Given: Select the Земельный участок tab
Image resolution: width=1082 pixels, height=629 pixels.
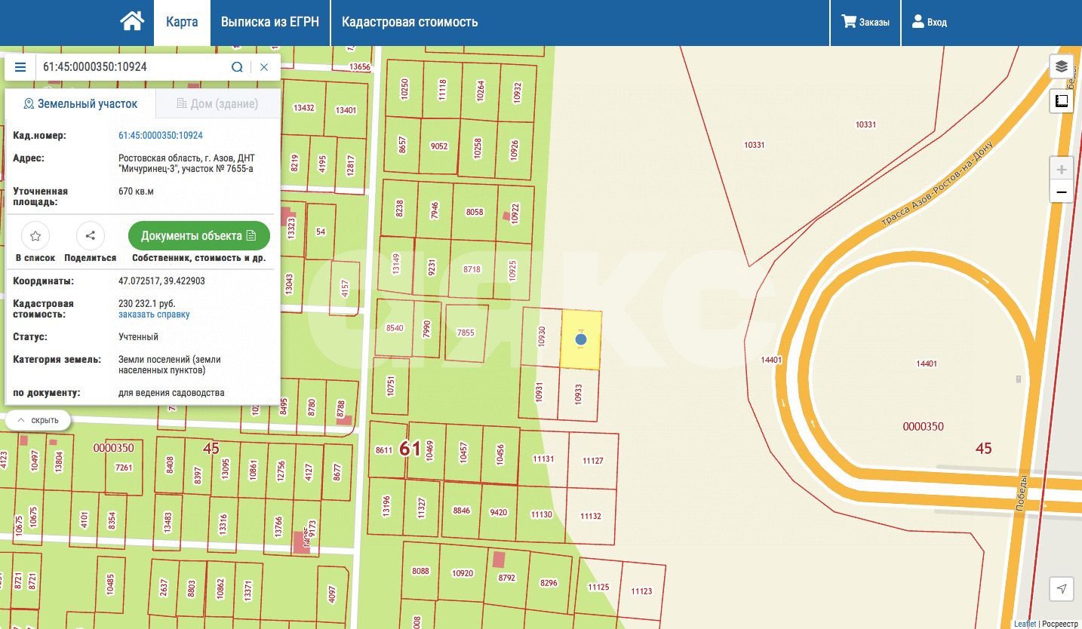Looking at the screenshot, I should (x=81, y=104).
